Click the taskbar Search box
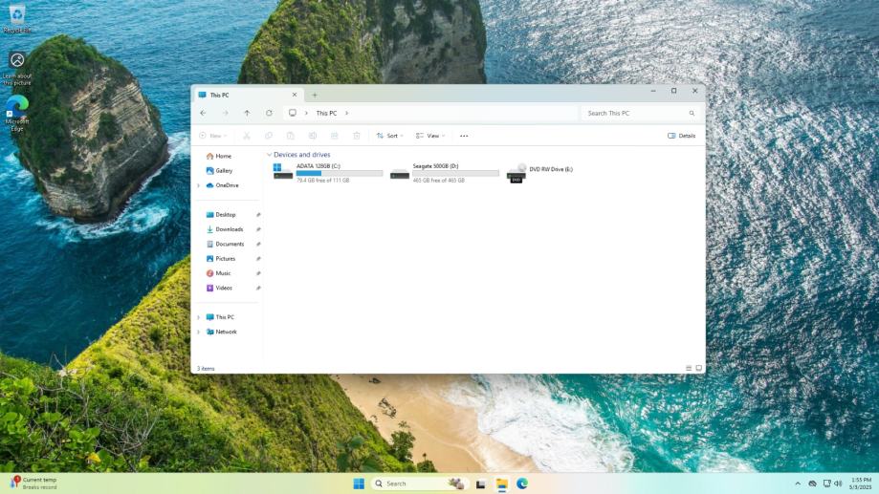Image resolution: width=879 pixels, height=494 pixels. (x=419, y=483)
